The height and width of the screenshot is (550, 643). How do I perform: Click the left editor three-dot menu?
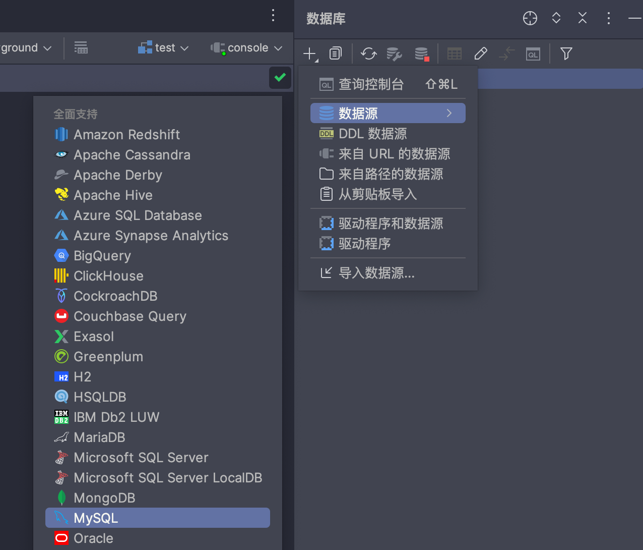coord(273,15)
